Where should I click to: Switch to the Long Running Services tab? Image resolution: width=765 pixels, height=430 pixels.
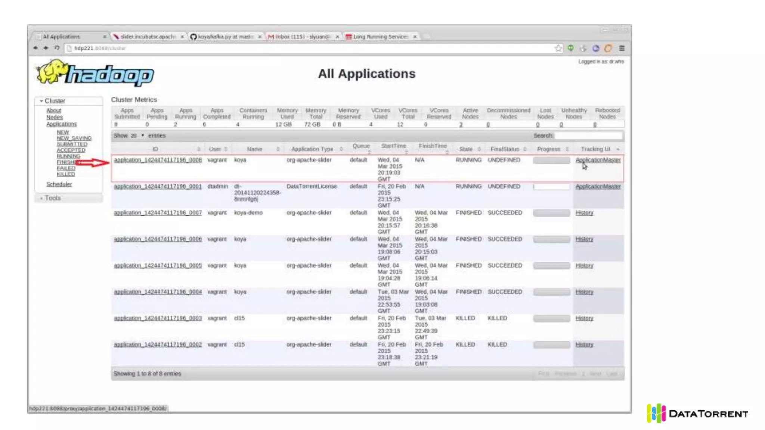click(x=380, y=37)
